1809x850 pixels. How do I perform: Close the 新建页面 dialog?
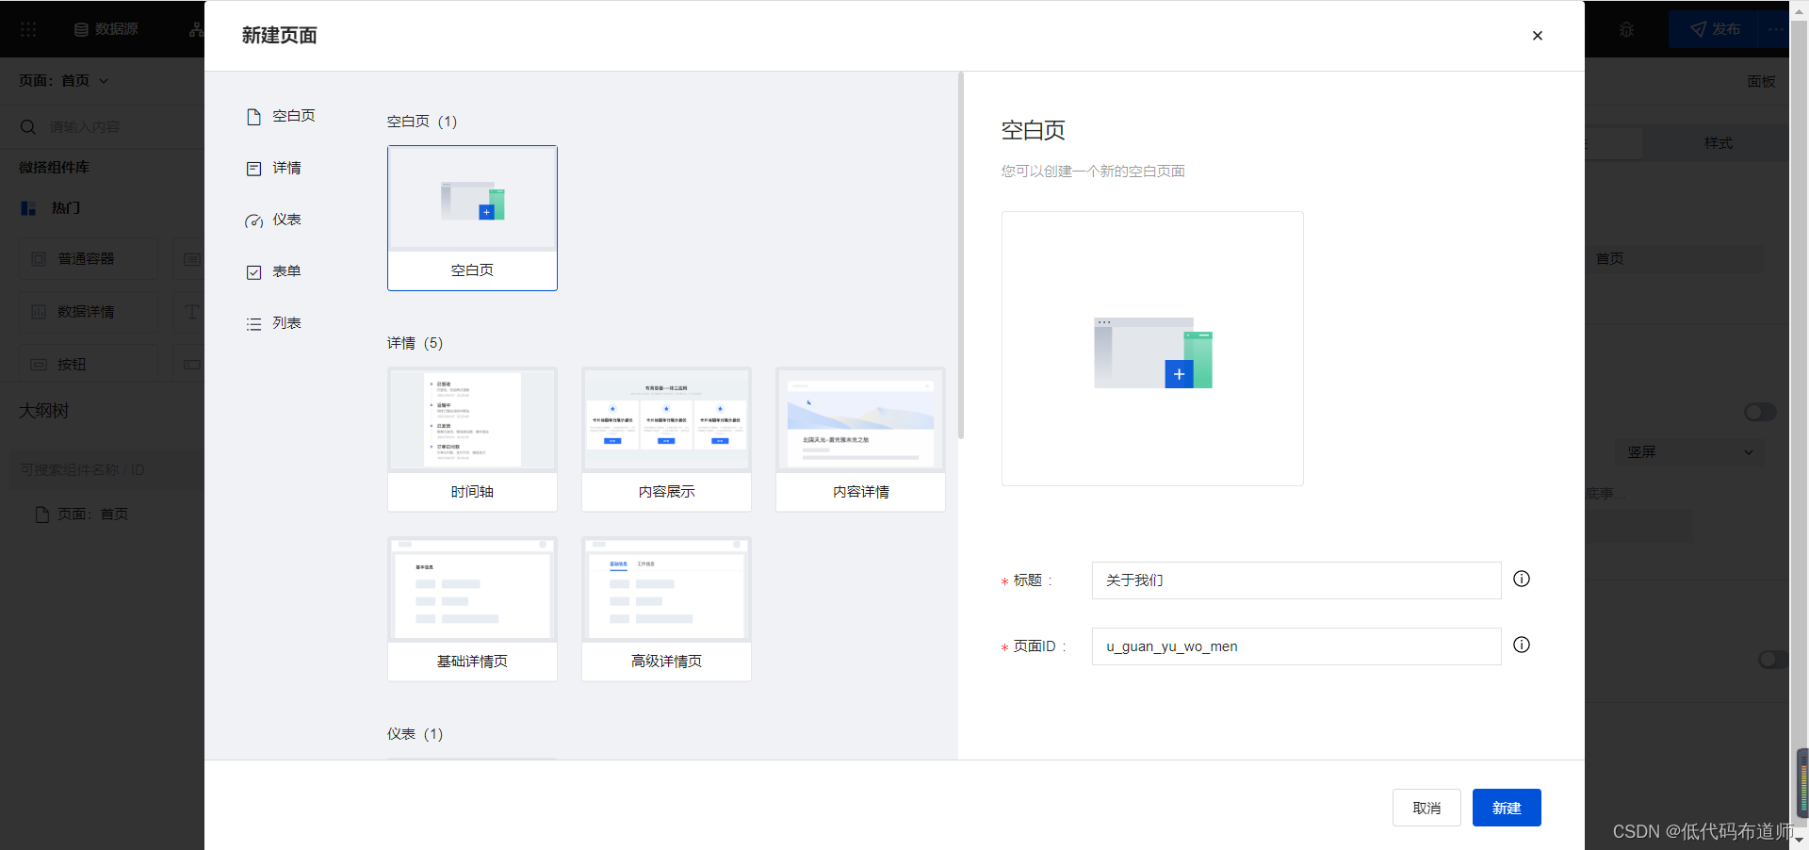click(x=1537, y=36)
